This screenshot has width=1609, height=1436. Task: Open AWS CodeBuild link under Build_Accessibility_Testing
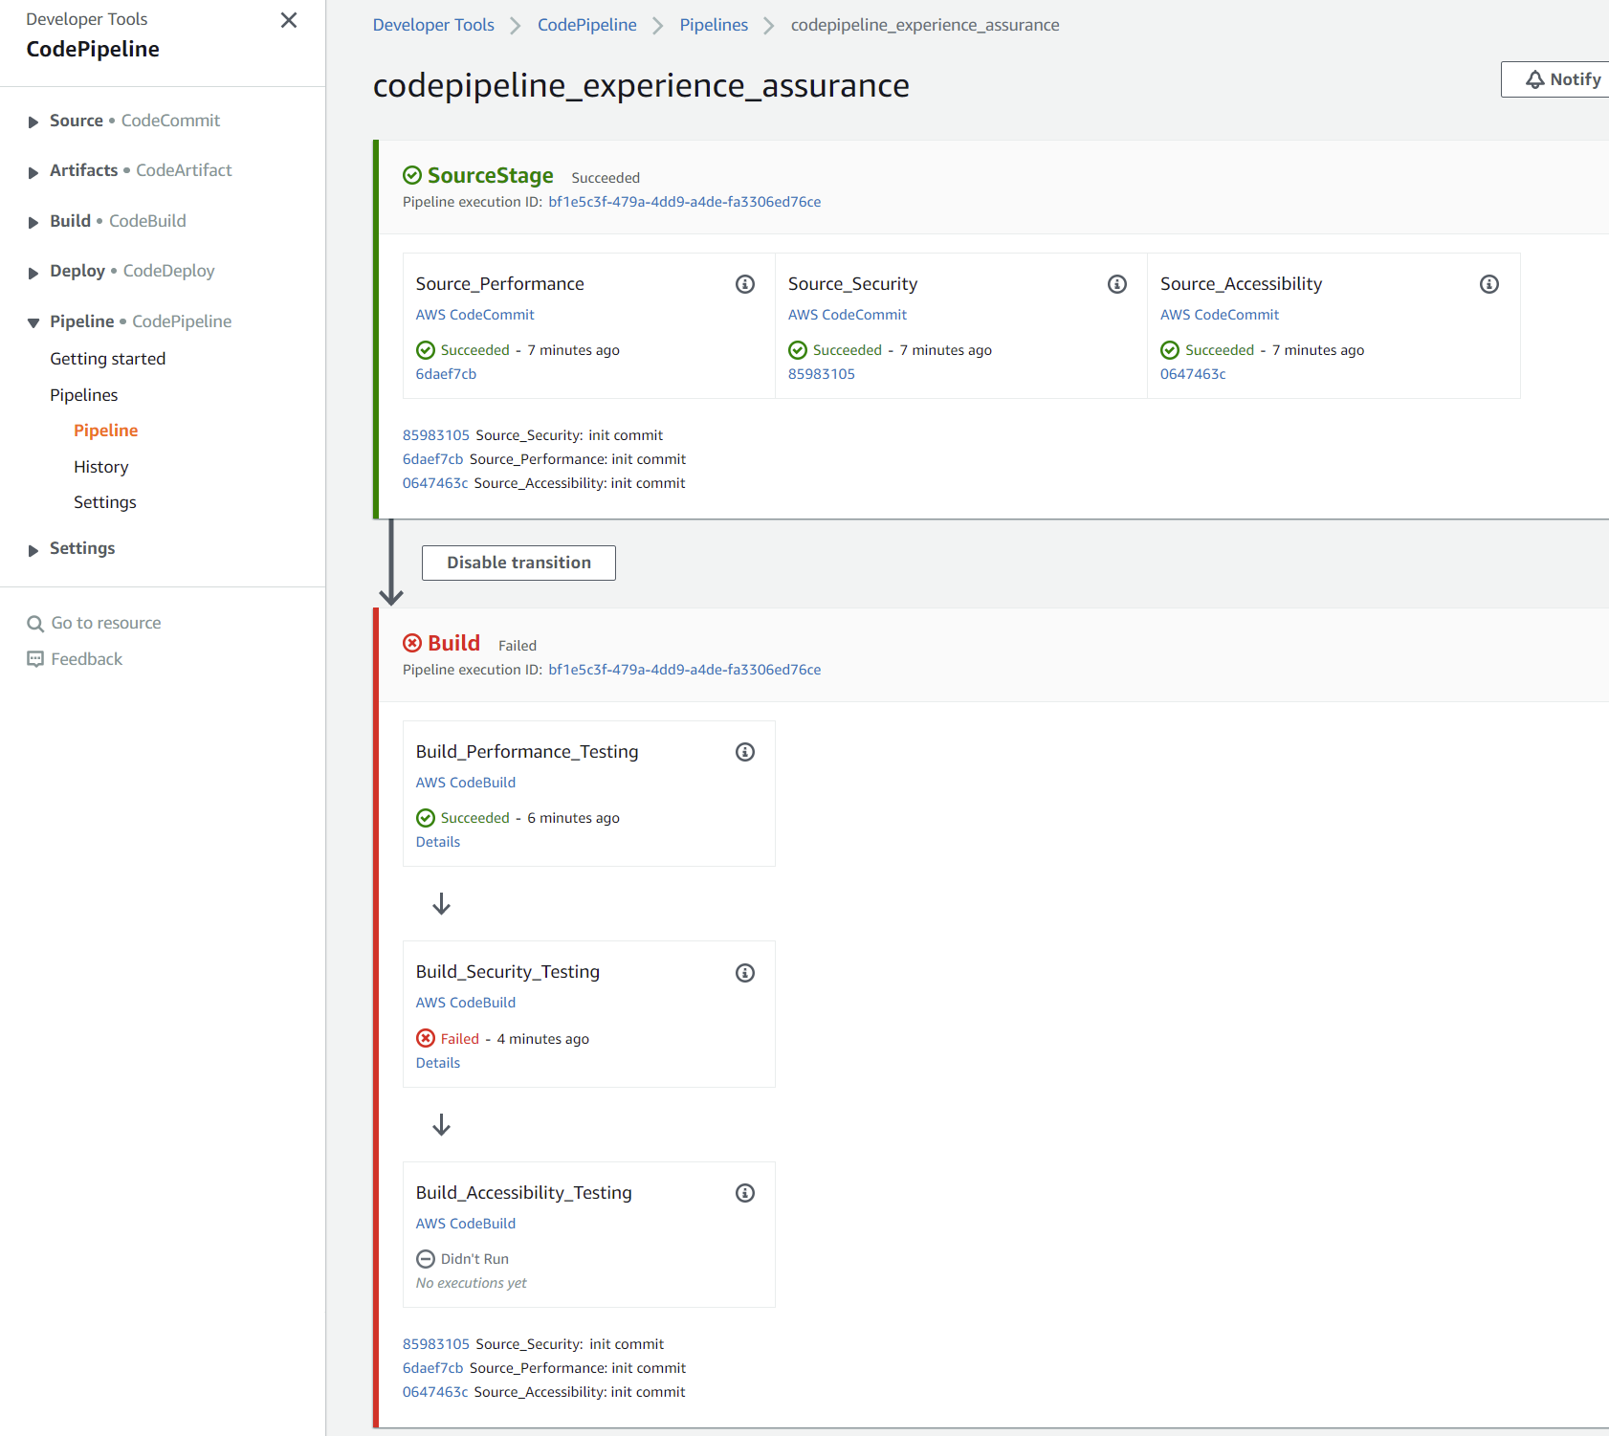(466, 1224)
